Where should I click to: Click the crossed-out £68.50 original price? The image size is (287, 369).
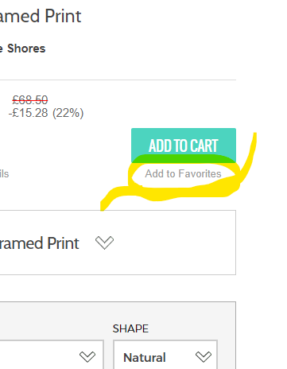(x=30, y=100)
